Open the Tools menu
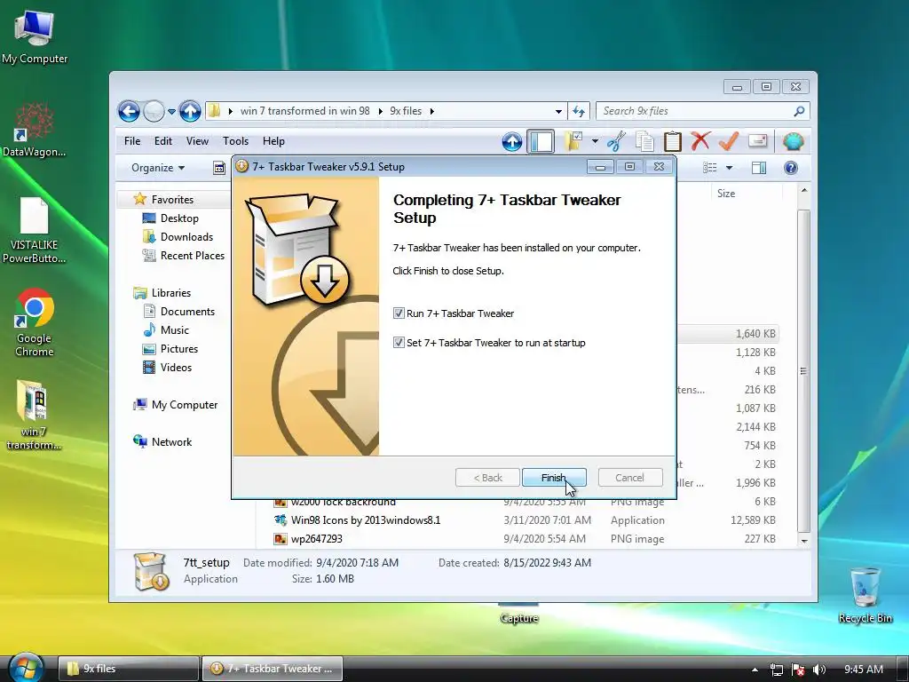909x682 pixels. pyautogui.click(x=235, y=141)
